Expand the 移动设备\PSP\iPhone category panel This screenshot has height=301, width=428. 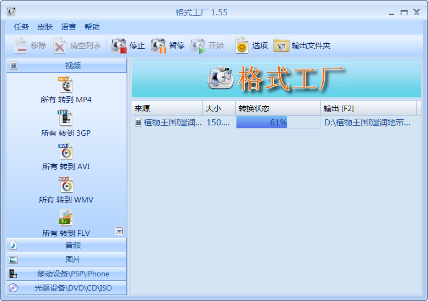coord(66,274)
